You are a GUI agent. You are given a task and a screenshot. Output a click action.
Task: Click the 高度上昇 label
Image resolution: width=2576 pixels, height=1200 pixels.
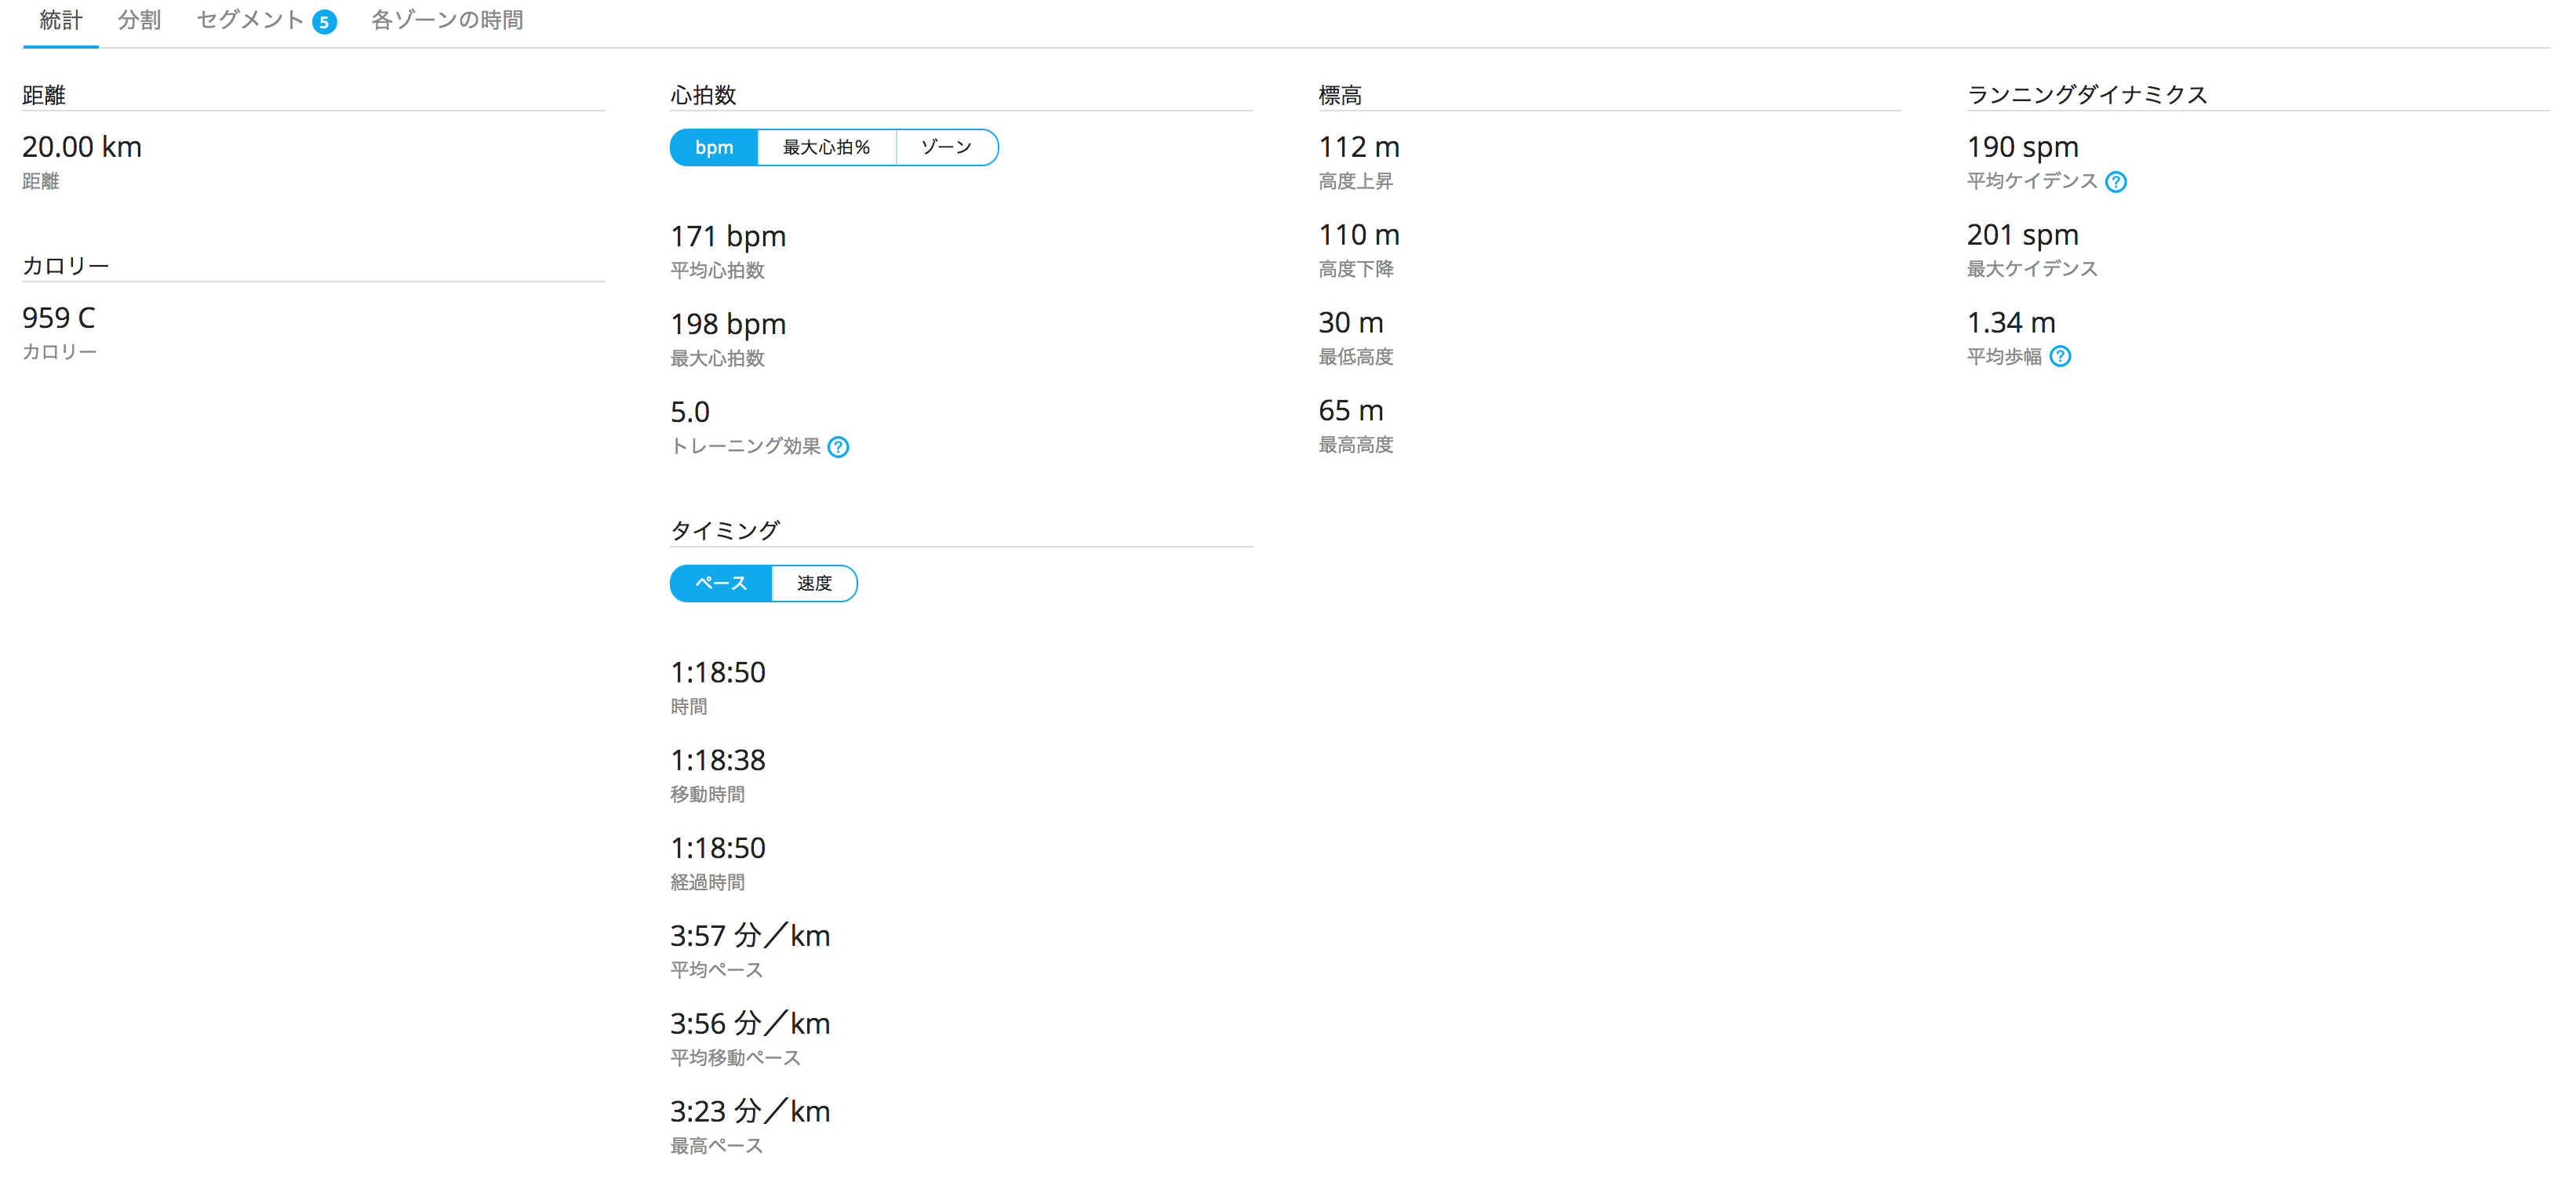tap(1355, 181)
